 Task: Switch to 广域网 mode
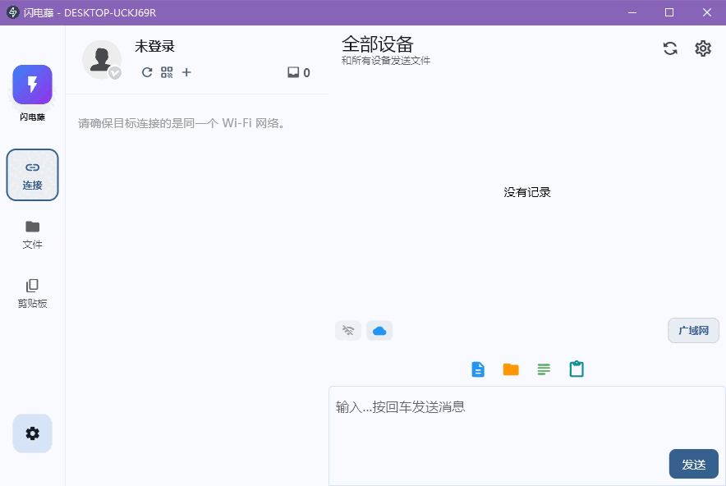coord(693,330)
